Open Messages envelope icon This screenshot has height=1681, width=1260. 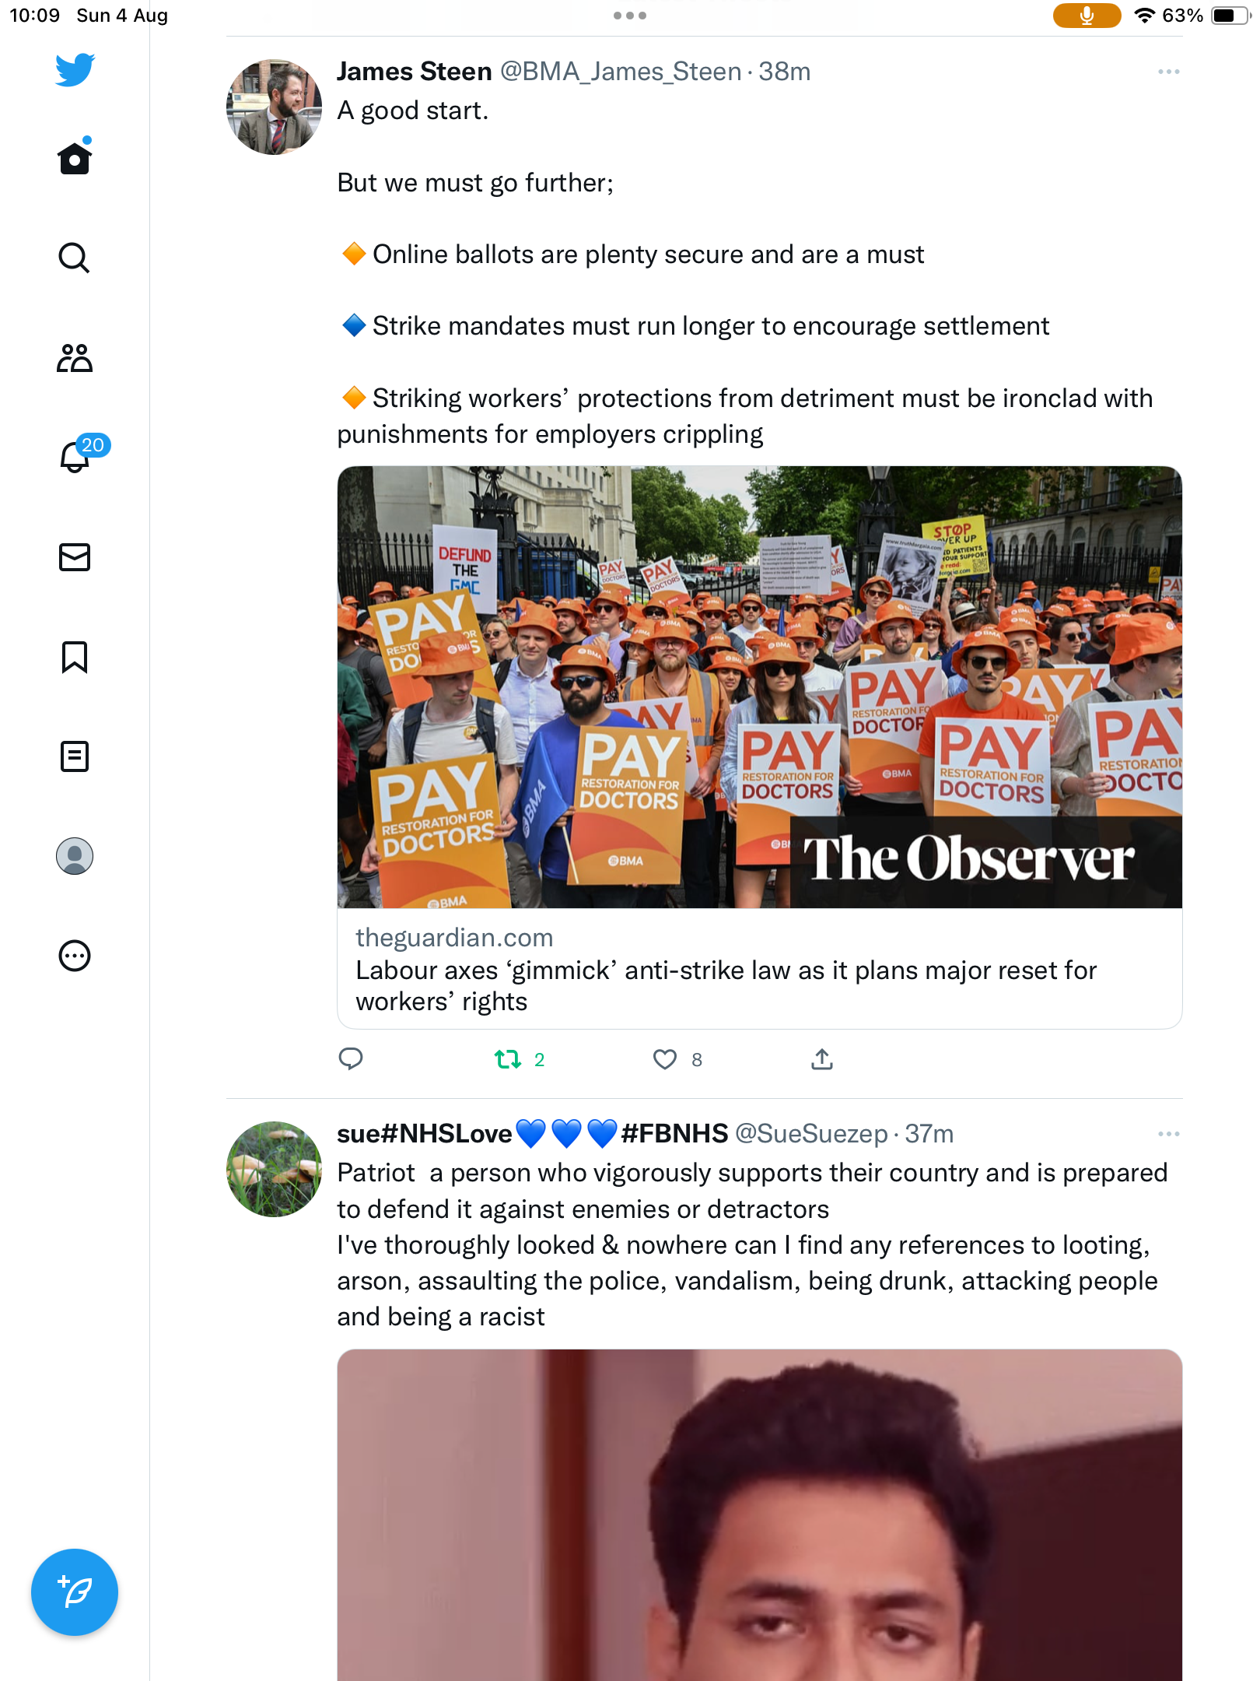(x=75, y=557)
